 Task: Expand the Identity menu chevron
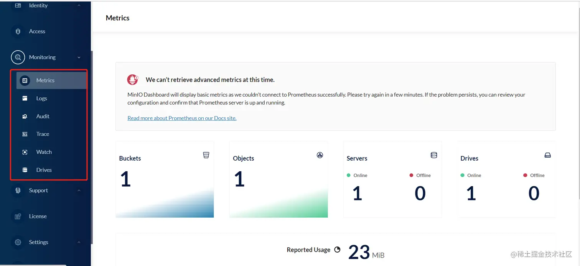(x=79, y=6)
